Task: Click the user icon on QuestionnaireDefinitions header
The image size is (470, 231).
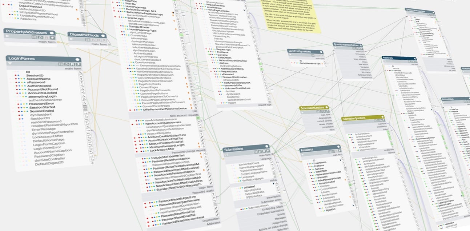Action: click(x=356, y=49)
